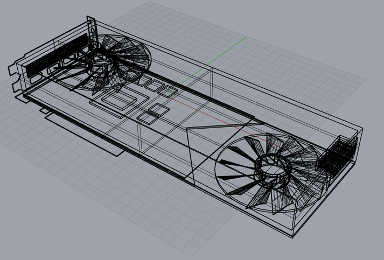
Task: Select the vent grille at the right end
Action: (x=338, y=156)
